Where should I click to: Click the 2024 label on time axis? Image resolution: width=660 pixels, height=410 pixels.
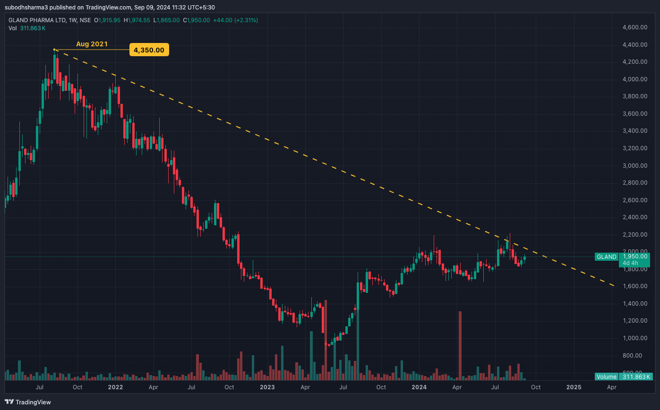click(419, 387)
